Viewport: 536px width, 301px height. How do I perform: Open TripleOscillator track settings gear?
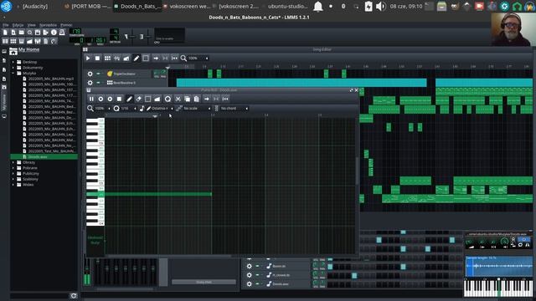tap(90, 74)
